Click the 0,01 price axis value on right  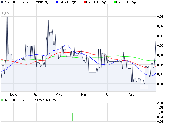[160, 84]
